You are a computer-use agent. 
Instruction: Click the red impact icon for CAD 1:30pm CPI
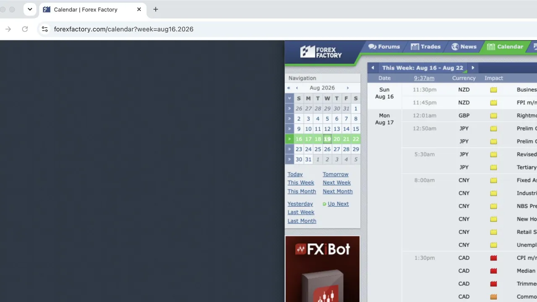(493, 258)
